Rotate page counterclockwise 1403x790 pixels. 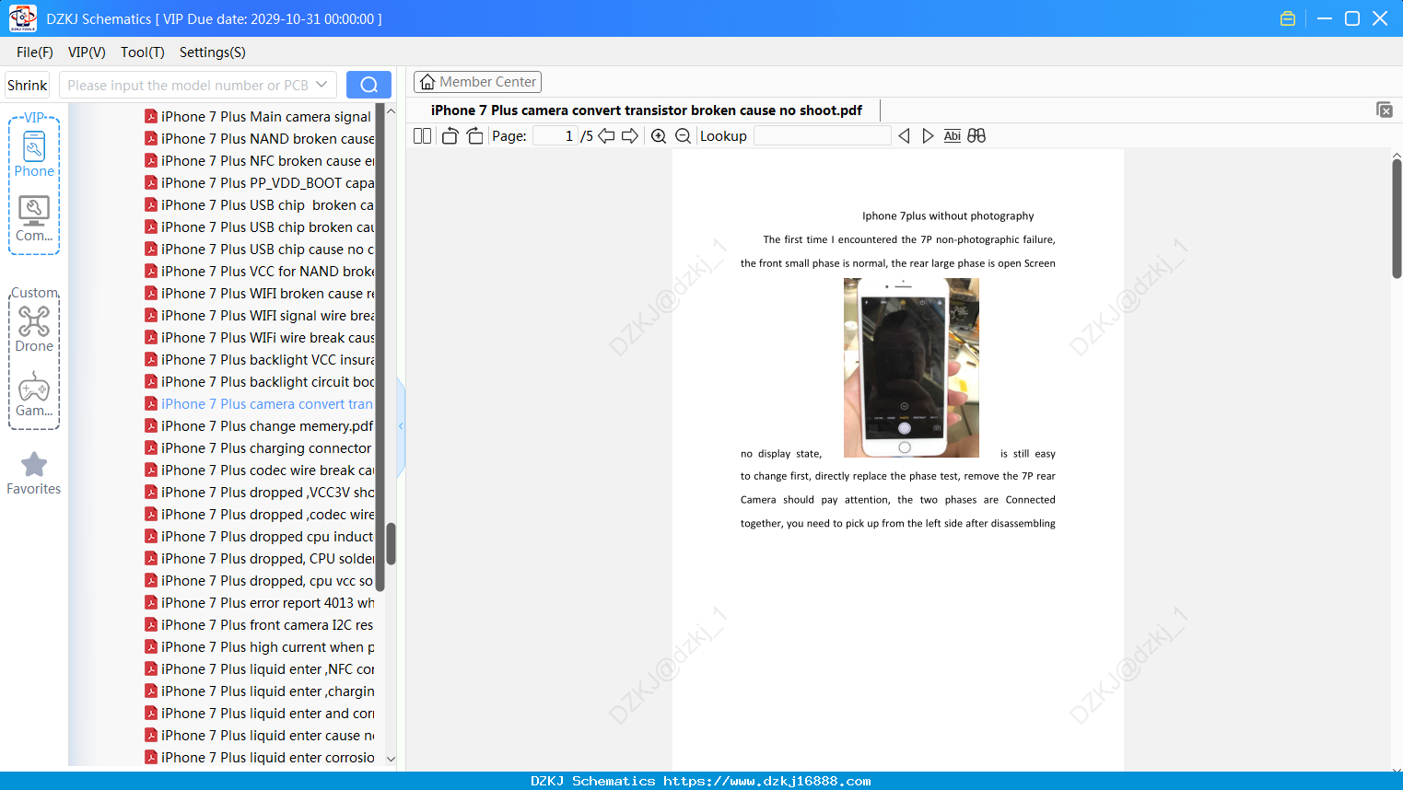pyautogui.click(x=450, y=136)
